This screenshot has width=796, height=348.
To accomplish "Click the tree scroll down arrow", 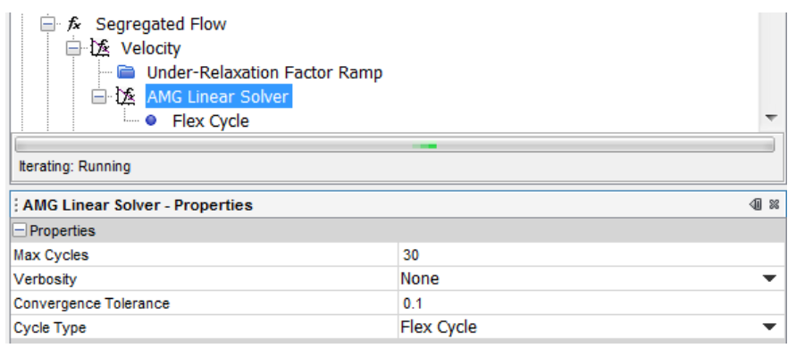I will [771, 118].
